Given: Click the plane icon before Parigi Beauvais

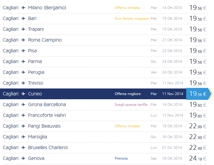Looking at the screenshot, I should (23, 126).
